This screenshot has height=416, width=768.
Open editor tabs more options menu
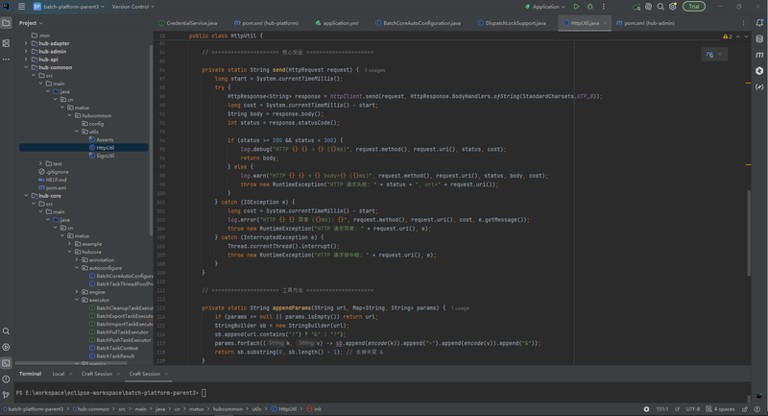coord(743,23)
